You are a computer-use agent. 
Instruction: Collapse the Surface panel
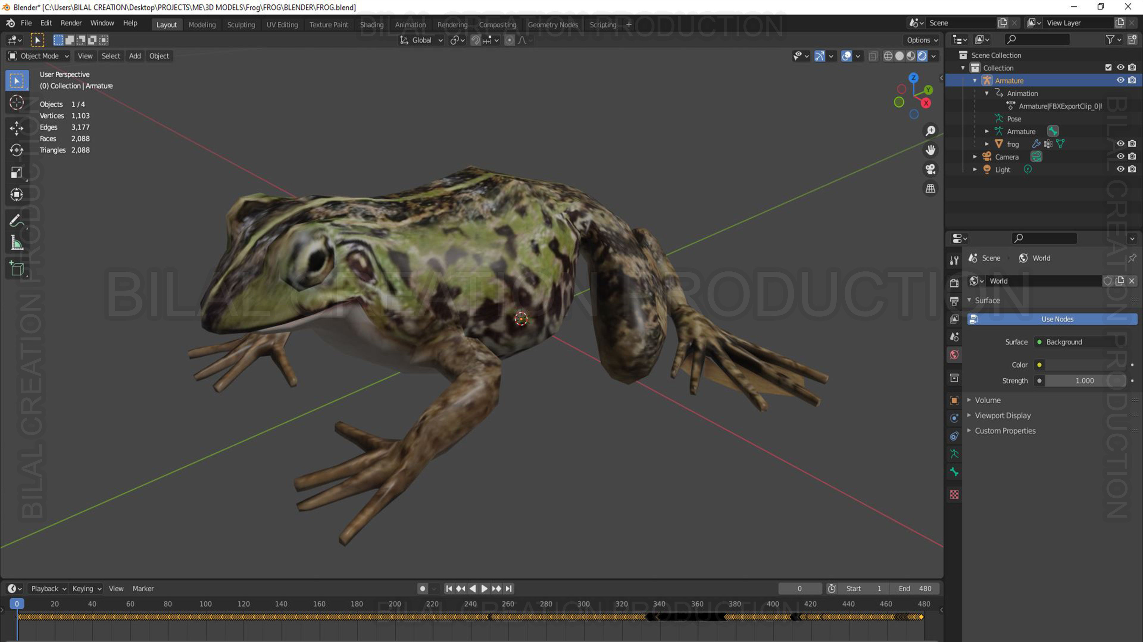[987, 300]
